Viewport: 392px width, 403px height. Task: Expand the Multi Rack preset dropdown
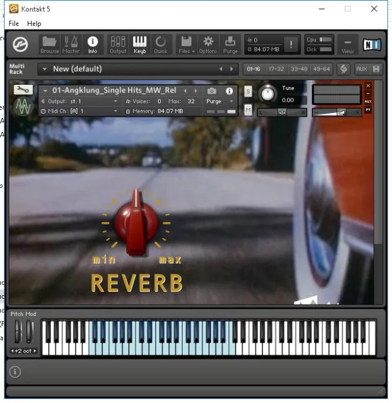point(45,69)
